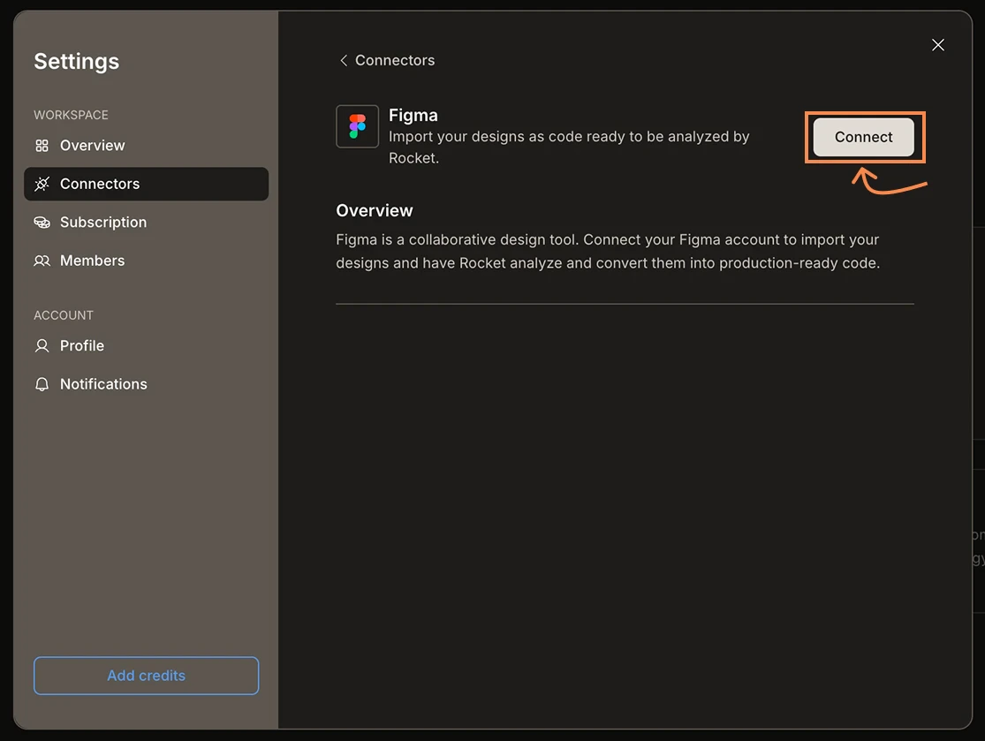Click the 'Figma is a collaborative design tool' paragraph

pyautogui.click(x=608, y=251)
